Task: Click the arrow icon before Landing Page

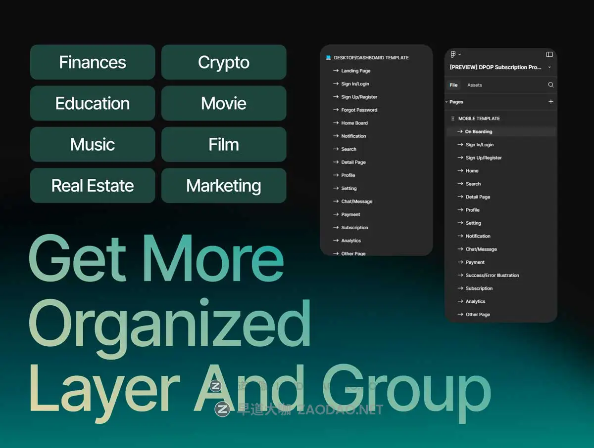Action: (336, 71)
